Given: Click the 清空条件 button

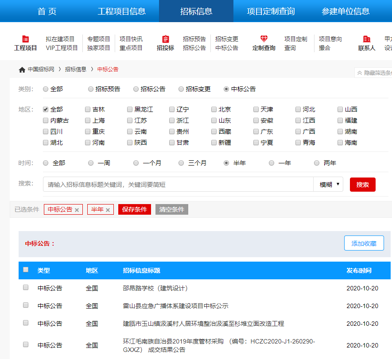Looking at the screenshot, I should click(x=172, y=209).
